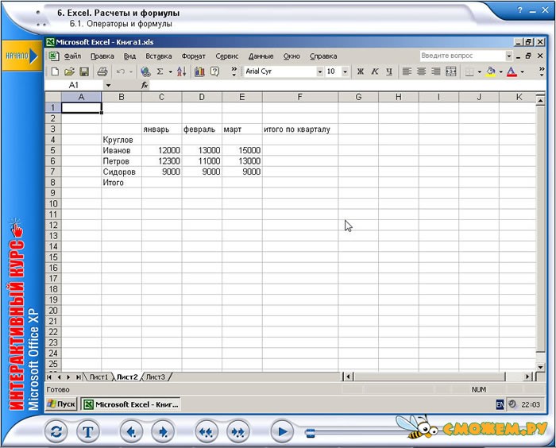Select column F header
Viewport: 556px width, 448px height.
(x=300, y=97)
